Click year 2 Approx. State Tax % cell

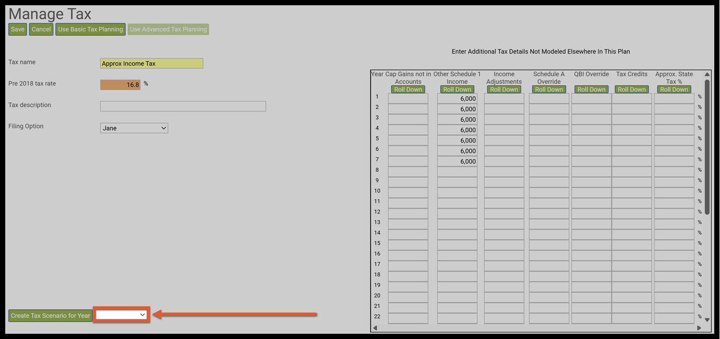click(674, 109)
